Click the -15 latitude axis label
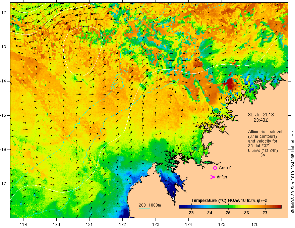295x228 pixels. (x=4, y=115)
